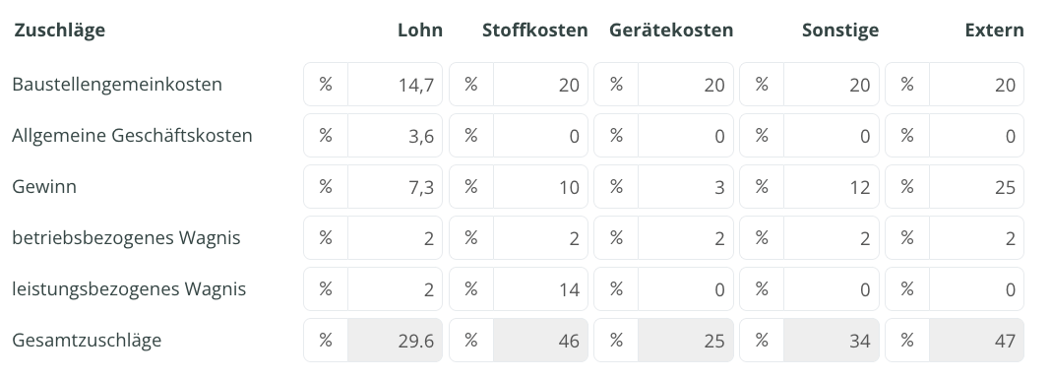Image resolution: width=1051 pixels, height=378 pixels.
Task: Click Stoffkosten field for leistungsbezogenes Wagnis
Action: pos(540,288)
